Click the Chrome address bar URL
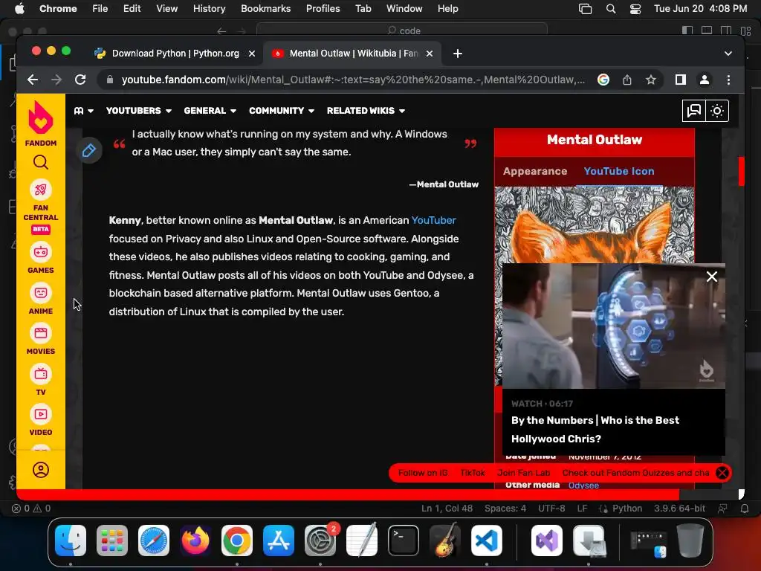Image resolution: width=761 pixels, height=571 pixels. point(353,80)
